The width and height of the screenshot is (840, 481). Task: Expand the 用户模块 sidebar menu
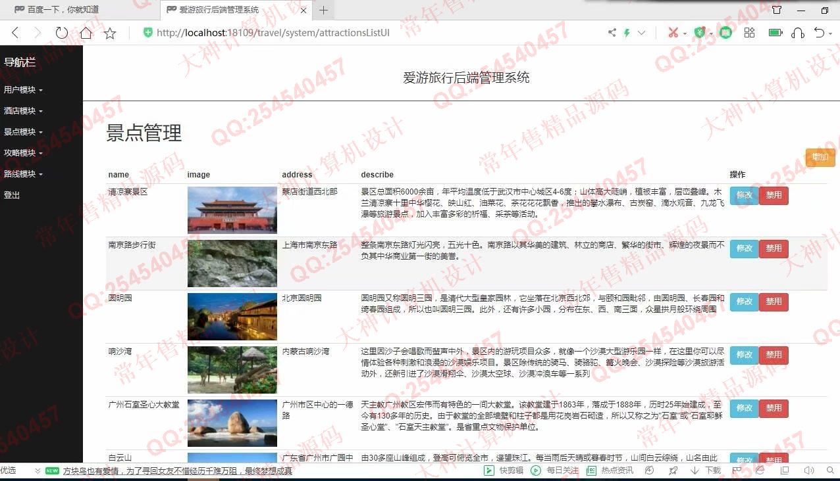pos(23,90)
